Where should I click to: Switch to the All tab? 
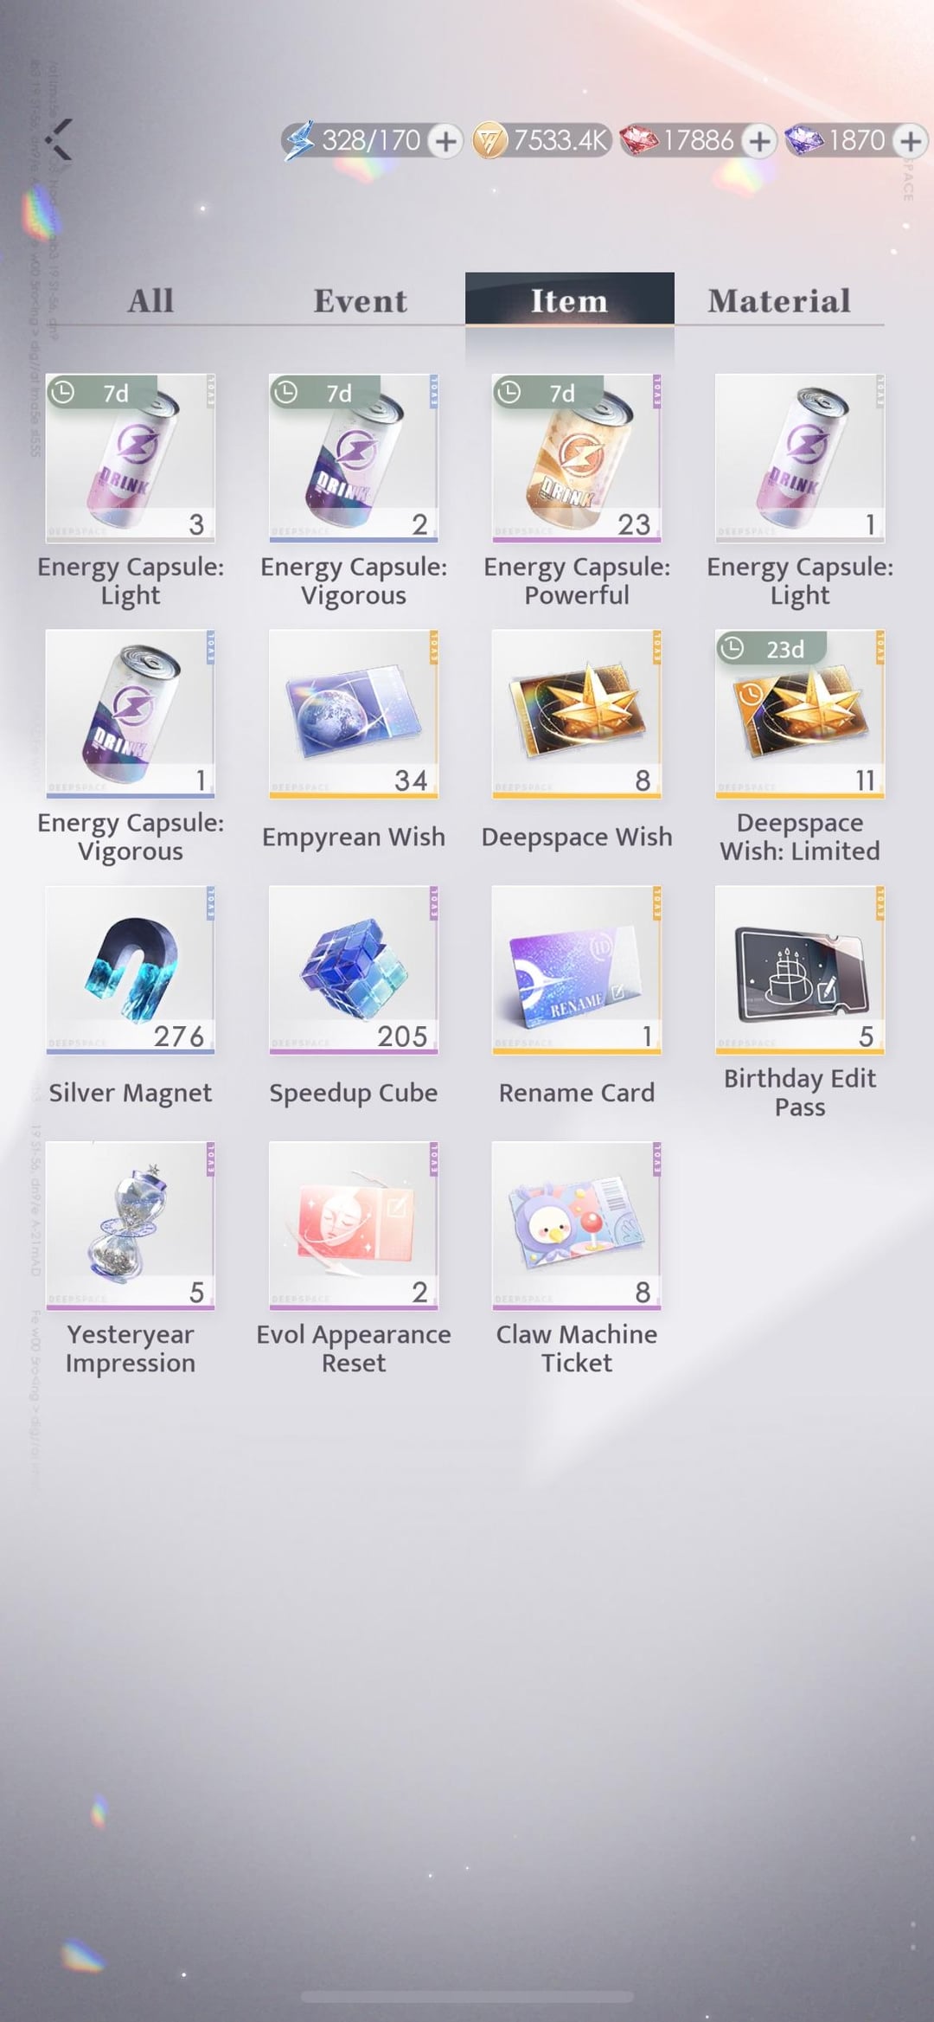pos(151,300)
